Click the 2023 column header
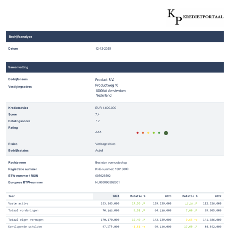Screen dimensions: 229x229 (168, 196)
